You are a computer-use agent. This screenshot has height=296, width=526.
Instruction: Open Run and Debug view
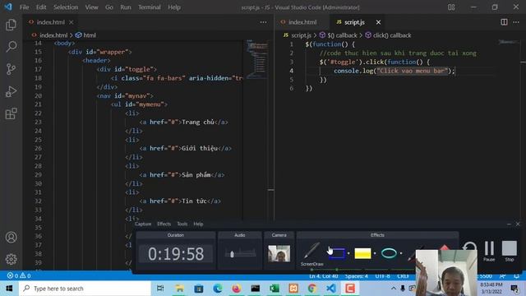tap(11, 91)
